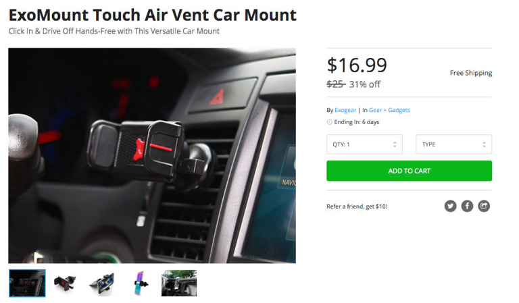Share the product on Twitter

tap(450, 206)
